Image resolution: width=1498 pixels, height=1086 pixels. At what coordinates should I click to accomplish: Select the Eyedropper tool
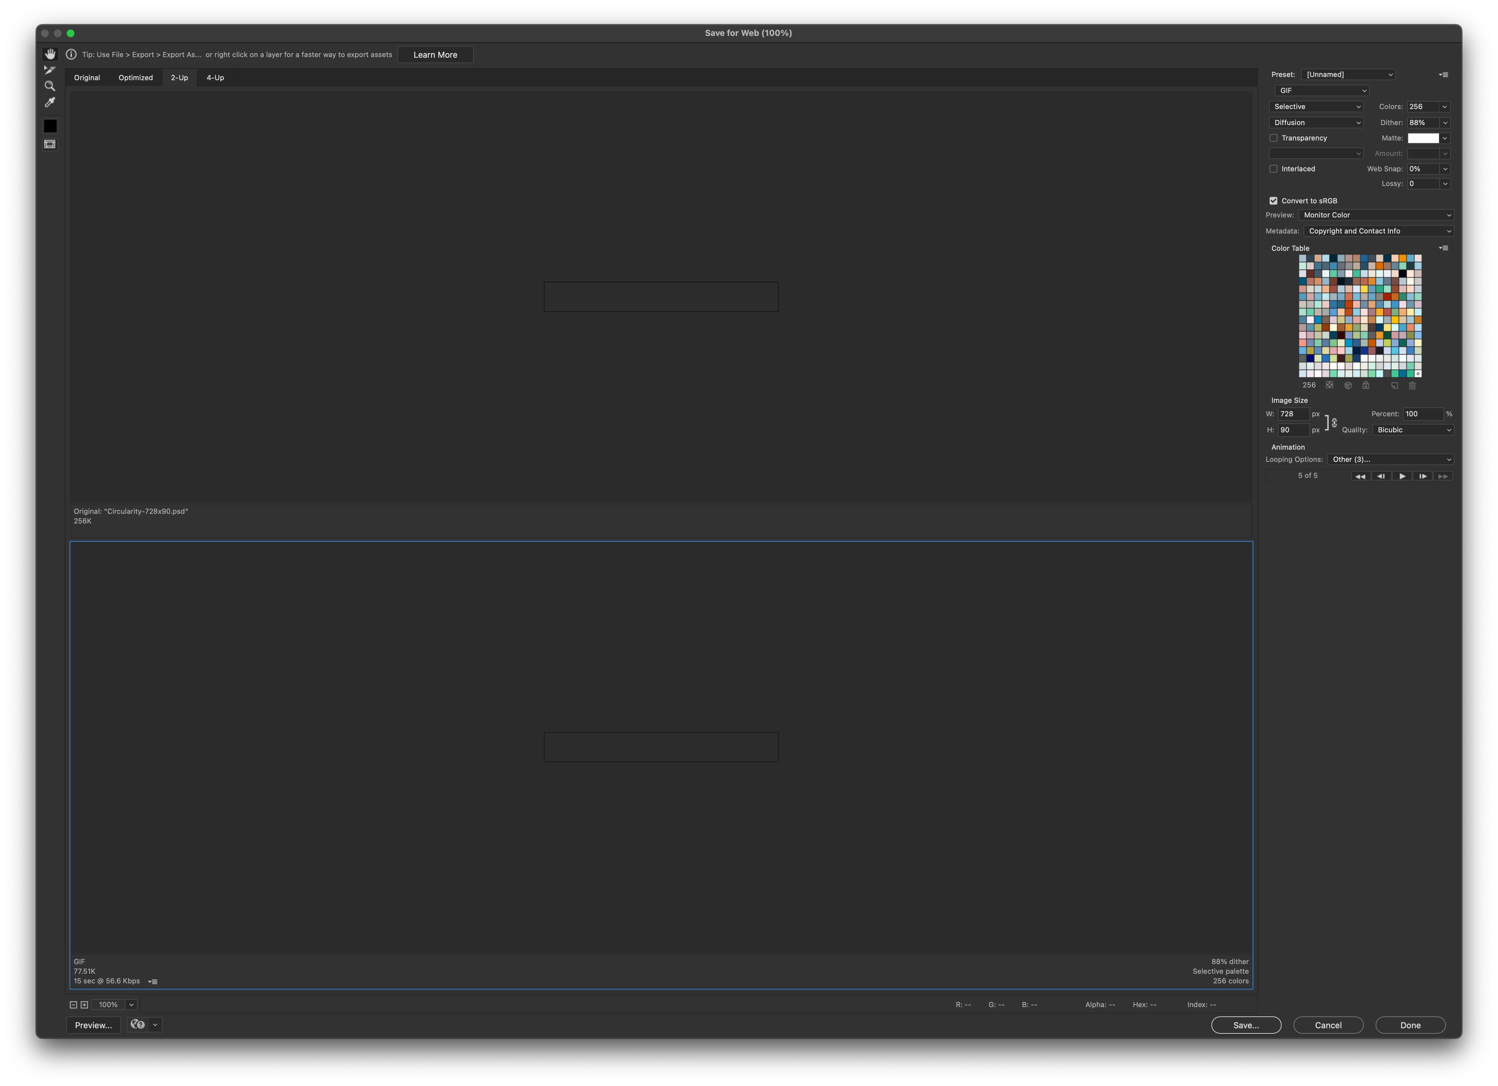point(49,102)
